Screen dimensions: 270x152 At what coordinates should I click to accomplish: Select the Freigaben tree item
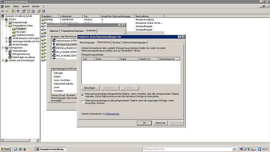(x=21, y=29)
